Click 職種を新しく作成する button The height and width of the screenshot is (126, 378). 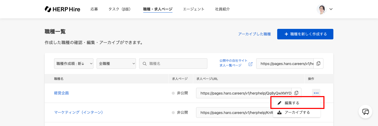point(305,34)
